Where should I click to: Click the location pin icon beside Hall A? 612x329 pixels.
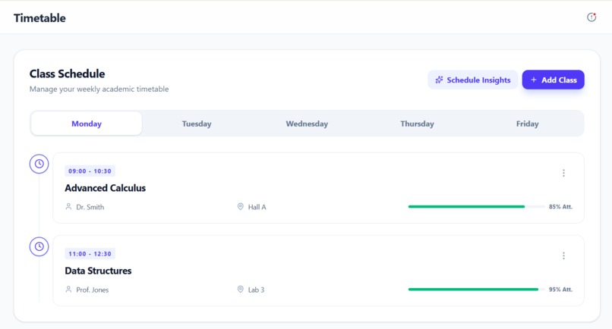click(241, 207)
